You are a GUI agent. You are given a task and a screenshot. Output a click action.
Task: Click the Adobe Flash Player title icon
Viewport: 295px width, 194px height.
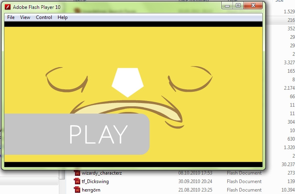[x=8, y=7]
